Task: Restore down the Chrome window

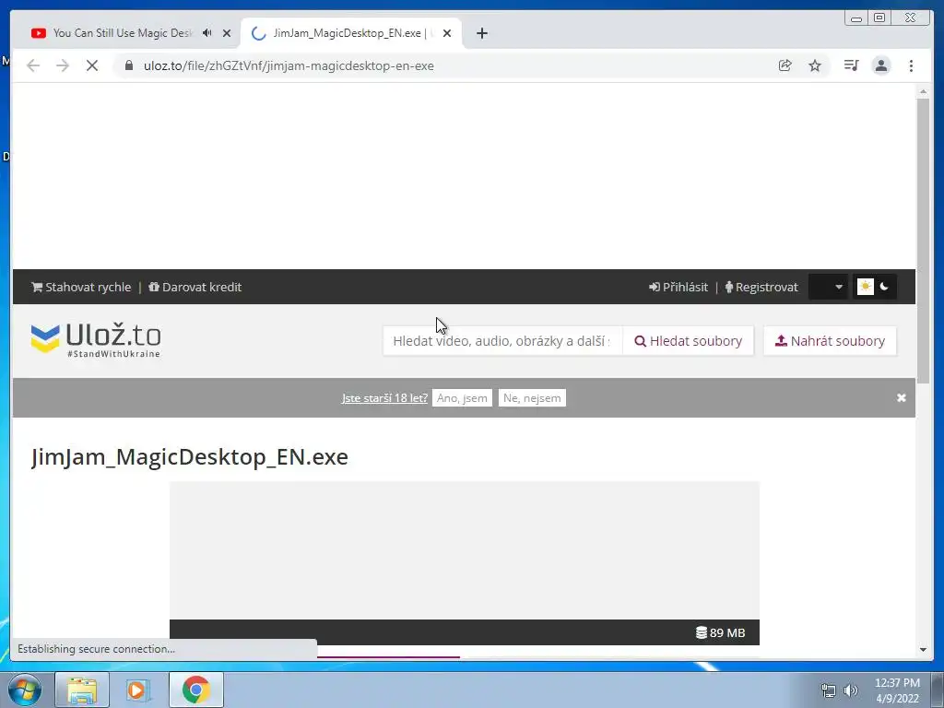Action: [879, 18]
